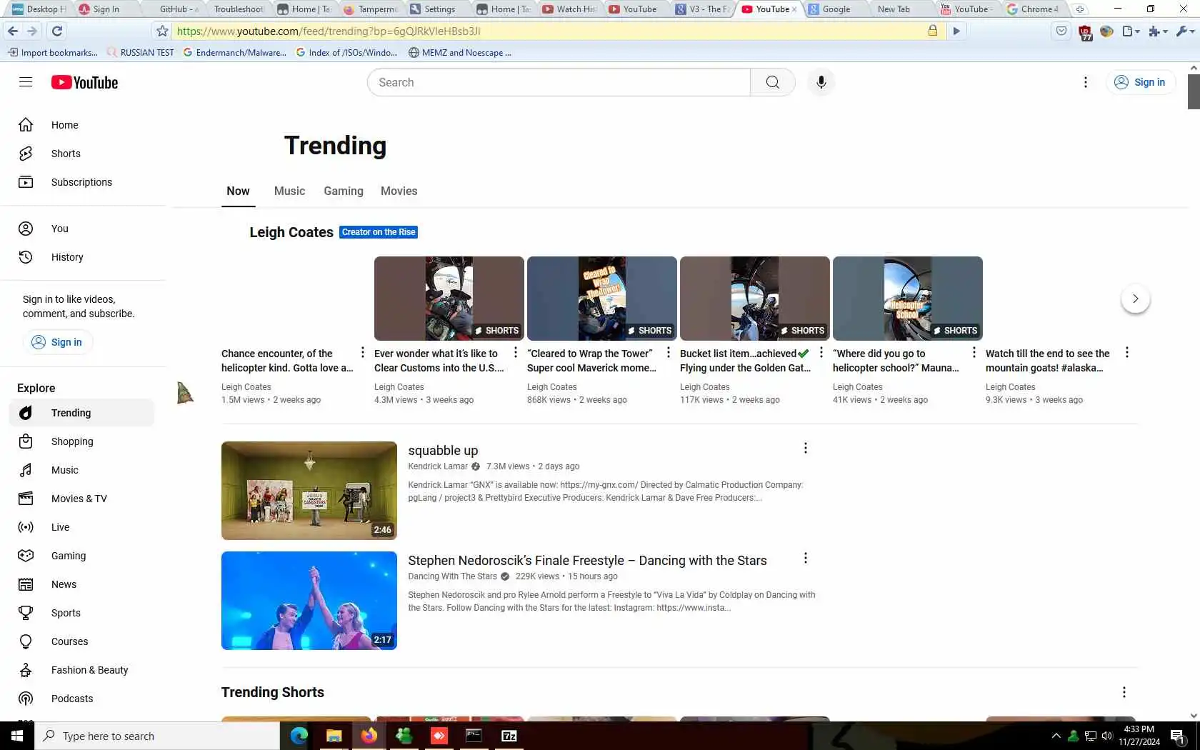Screen dimensions: 1200x750
Task: Switch to the Google browser tab
Action: point(836,9)
